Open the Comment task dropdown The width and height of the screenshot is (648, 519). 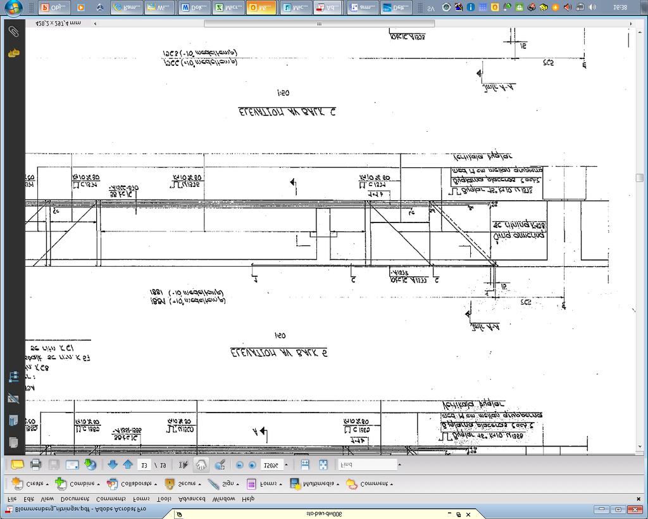[369, 484]
